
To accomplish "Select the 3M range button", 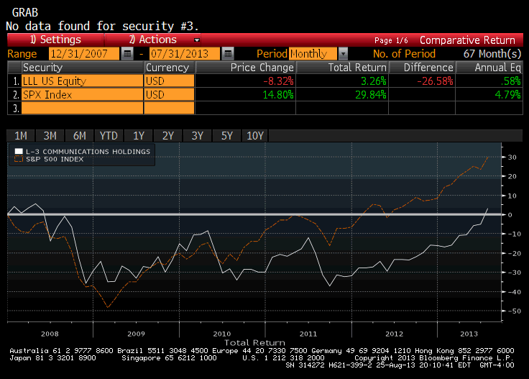I will pos(50,136).
